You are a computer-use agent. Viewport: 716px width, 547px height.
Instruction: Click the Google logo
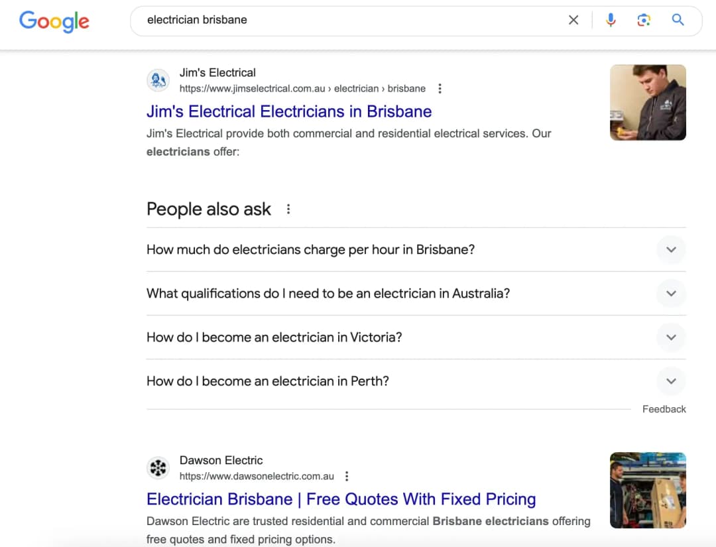[54, 21]
